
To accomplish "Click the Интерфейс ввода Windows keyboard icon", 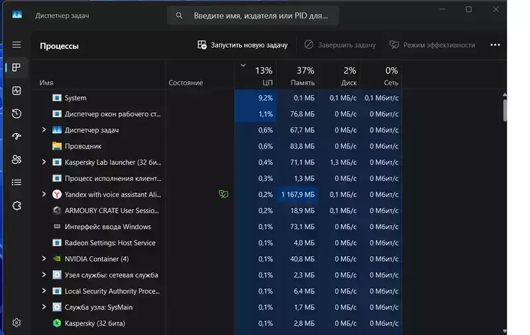I will point(57,226).
